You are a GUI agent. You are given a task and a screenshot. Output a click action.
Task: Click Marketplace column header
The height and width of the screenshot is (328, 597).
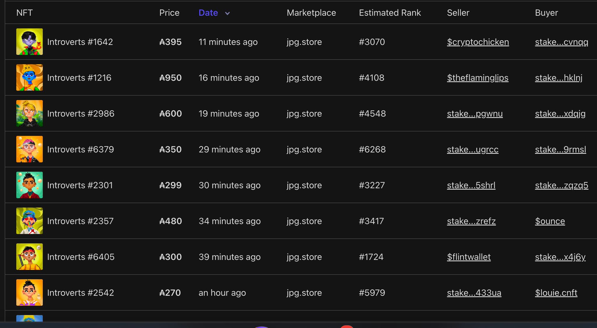pos(311,13)
